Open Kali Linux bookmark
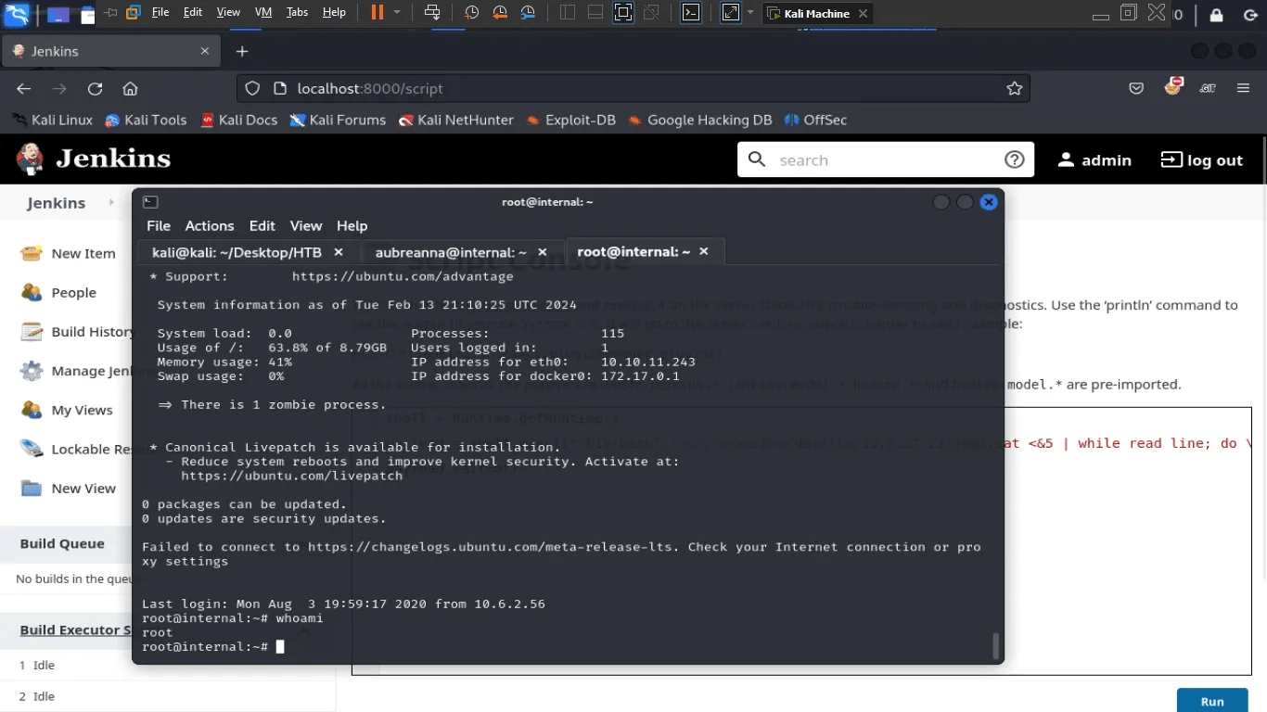 (52, 120)
